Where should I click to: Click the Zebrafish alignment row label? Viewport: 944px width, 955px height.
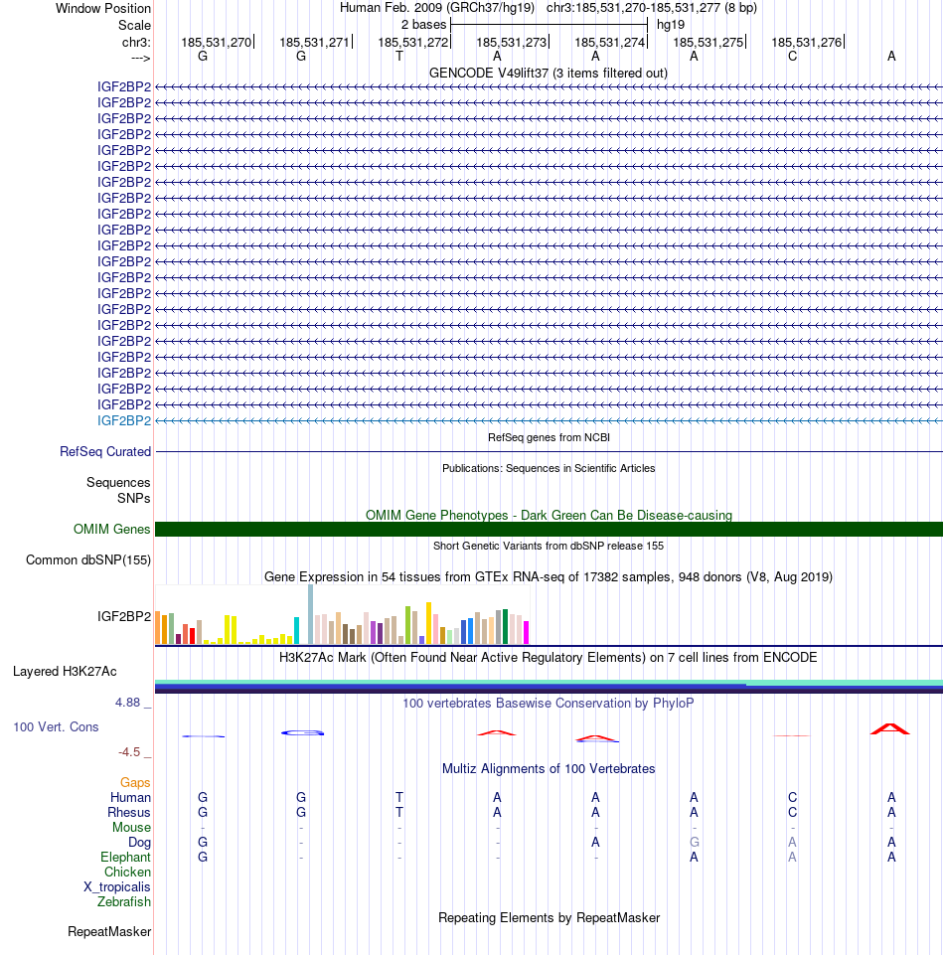(x=124, y=902)
